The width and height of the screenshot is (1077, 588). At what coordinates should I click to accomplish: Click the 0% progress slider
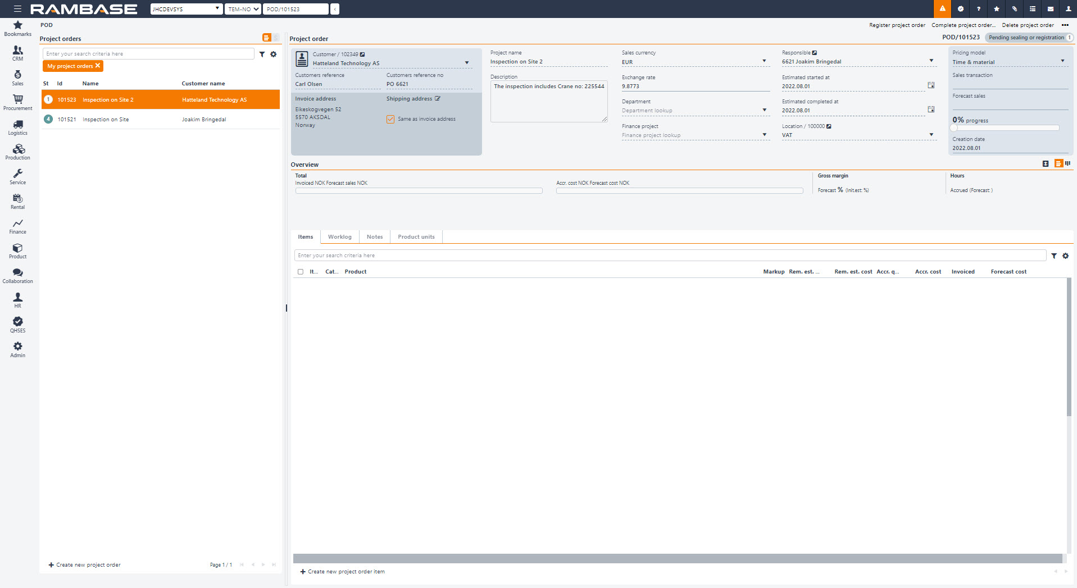point(1006,128)
